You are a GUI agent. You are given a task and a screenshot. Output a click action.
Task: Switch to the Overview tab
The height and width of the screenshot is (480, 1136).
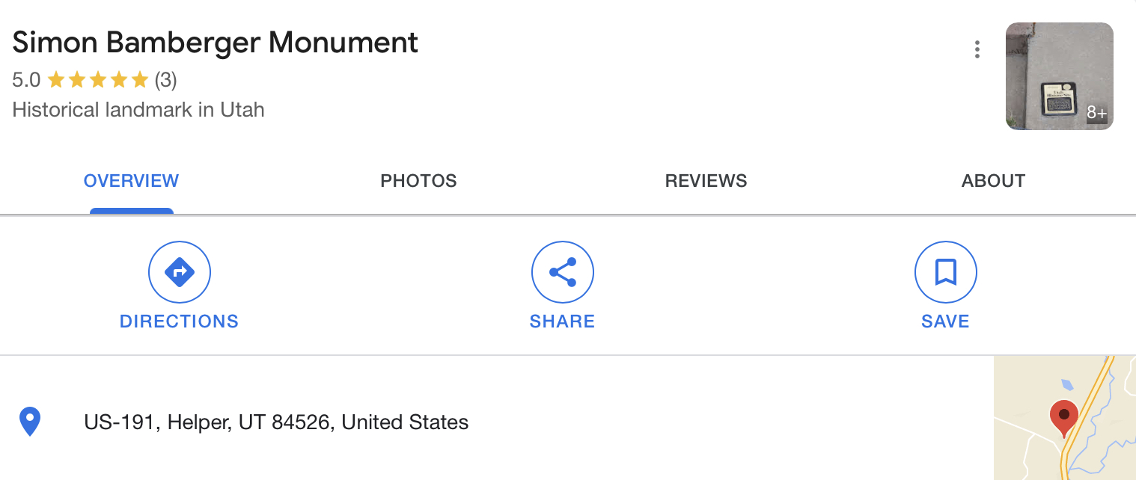pos(131,181)
